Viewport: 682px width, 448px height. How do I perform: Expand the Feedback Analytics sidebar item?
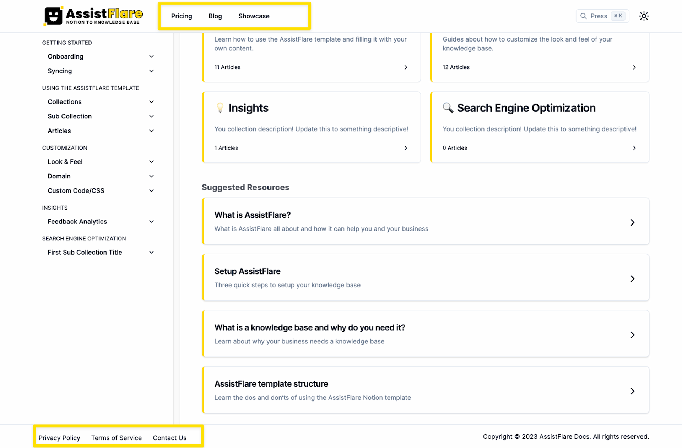pos(151,221)
